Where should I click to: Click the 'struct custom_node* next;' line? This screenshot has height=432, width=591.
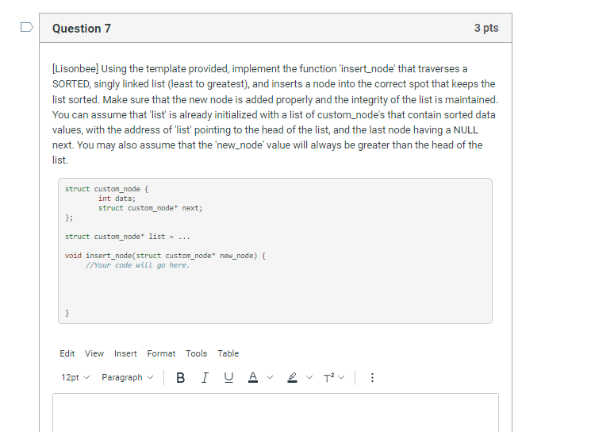point(151,208)
